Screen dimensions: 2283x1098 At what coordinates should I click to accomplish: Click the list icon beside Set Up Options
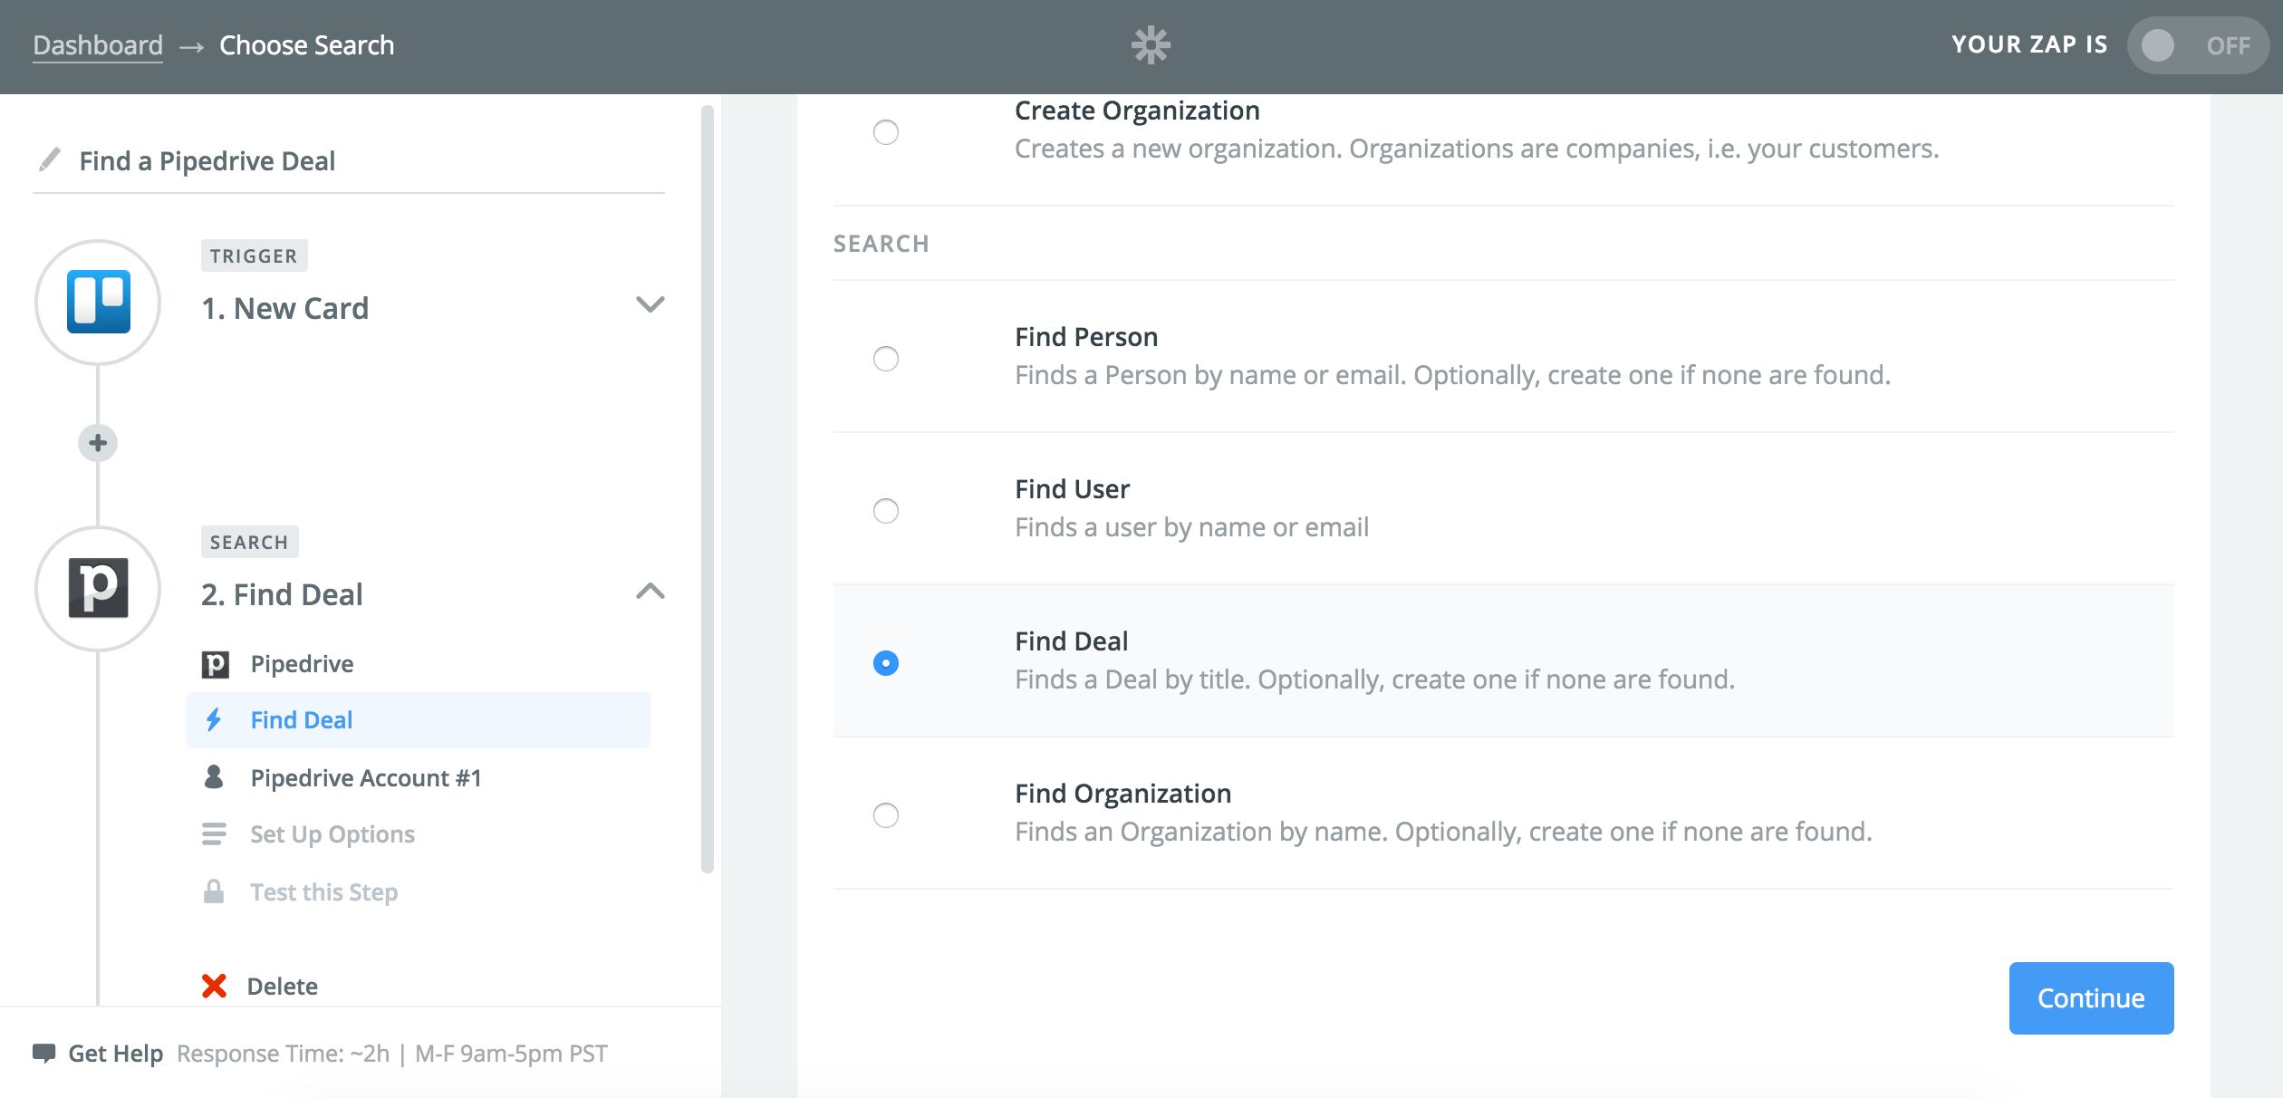pyautogui.click(x=214, y=833)
